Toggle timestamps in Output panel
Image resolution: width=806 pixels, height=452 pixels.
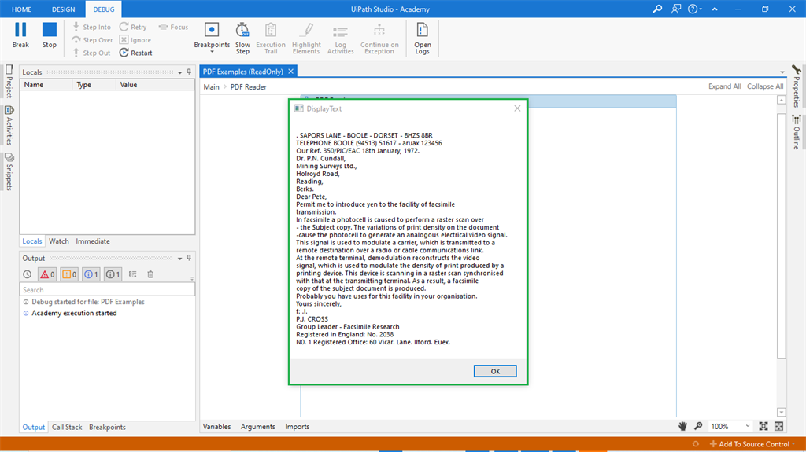pyautogui.click(x=28, y=274)
